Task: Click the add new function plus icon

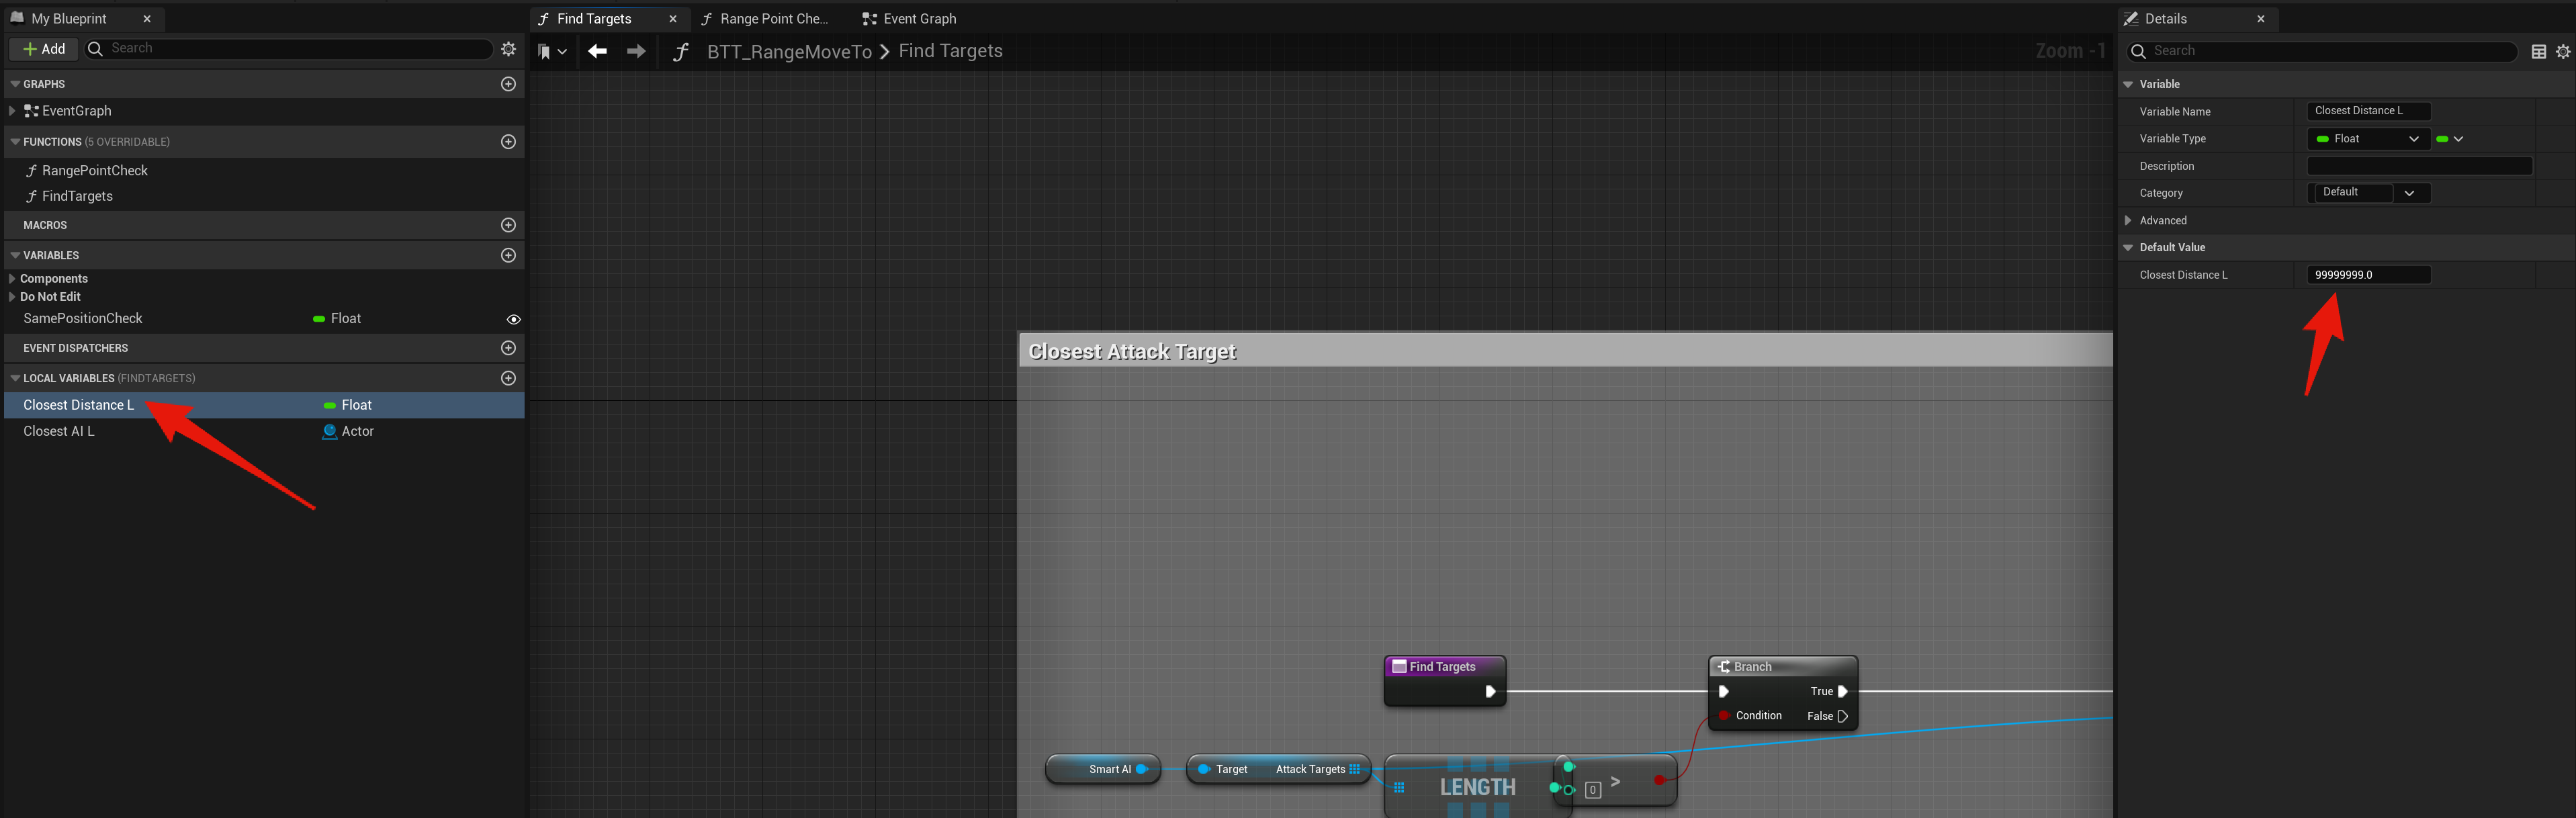Action: coord(508,142)
